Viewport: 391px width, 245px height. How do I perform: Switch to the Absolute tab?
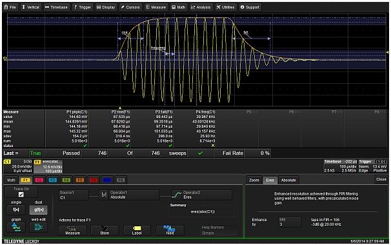(x=288, y=180)
